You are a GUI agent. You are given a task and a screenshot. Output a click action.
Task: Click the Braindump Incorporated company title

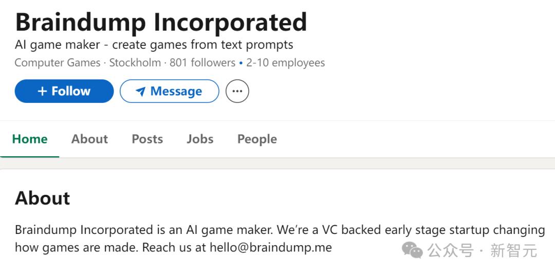161,22
